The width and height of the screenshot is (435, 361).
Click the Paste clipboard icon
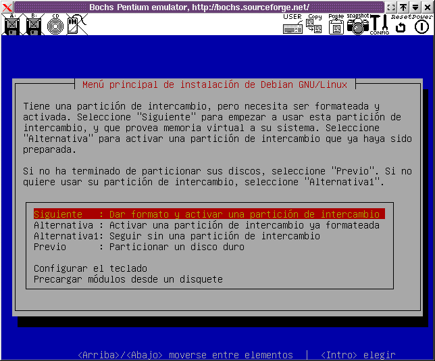tap(336, 26)
